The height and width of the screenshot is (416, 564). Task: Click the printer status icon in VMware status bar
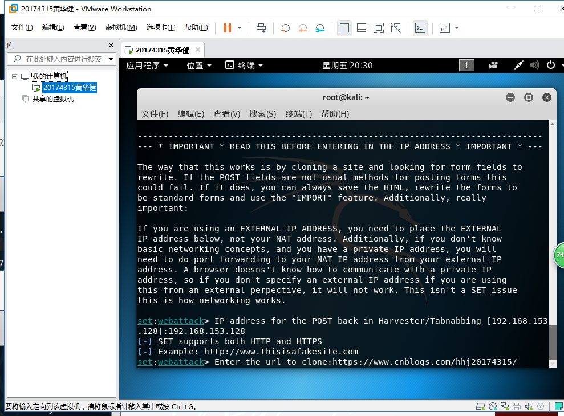517,407
